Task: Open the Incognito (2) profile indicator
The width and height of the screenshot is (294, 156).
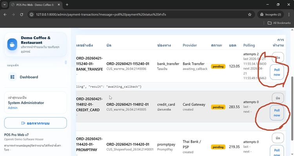Action: pyautogui.click(x=270, y=15)
